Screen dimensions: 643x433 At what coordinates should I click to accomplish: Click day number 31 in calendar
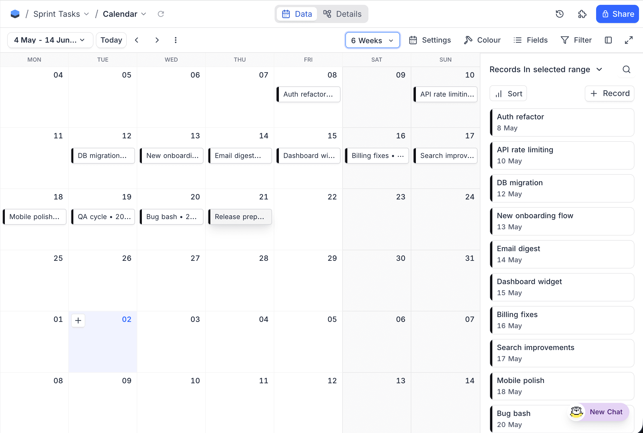[470, 258]
